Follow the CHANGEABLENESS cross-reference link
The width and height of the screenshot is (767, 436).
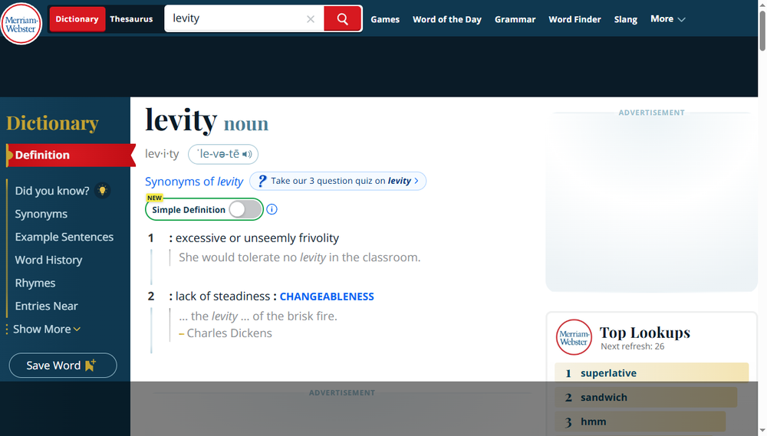point(327,297)
